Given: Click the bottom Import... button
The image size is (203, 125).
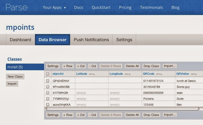Looking at the screenshot, I should 170,115.
